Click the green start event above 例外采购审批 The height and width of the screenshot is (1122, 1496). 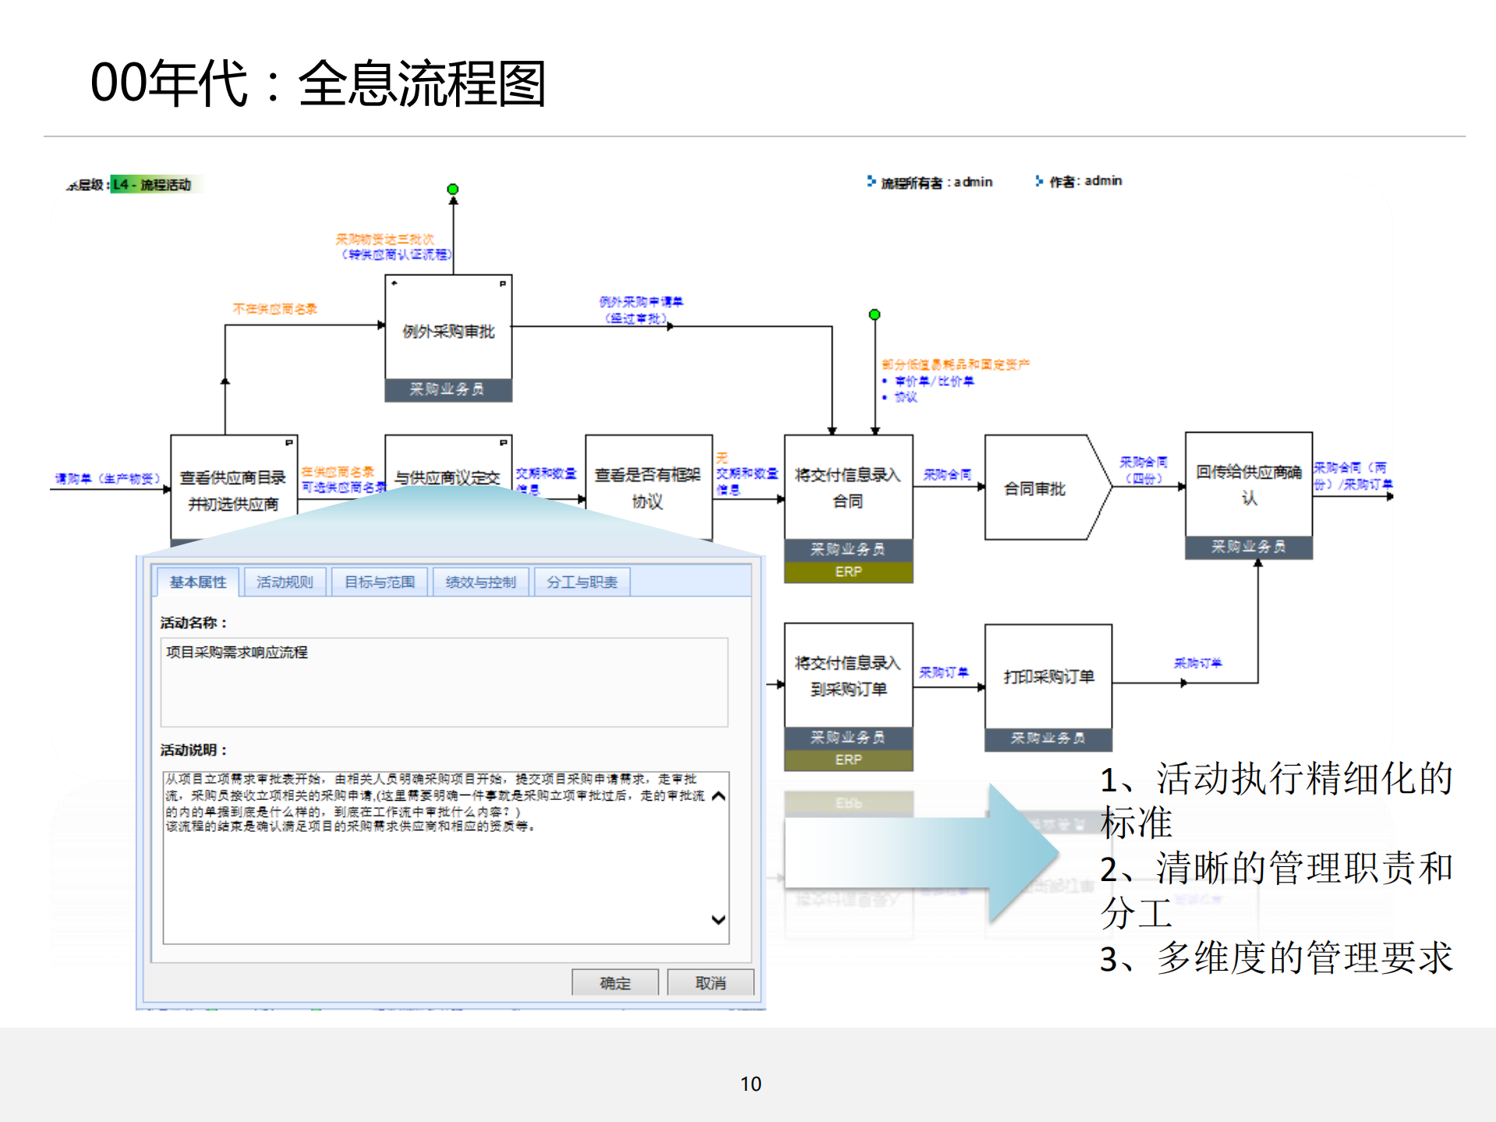[452, 188]
